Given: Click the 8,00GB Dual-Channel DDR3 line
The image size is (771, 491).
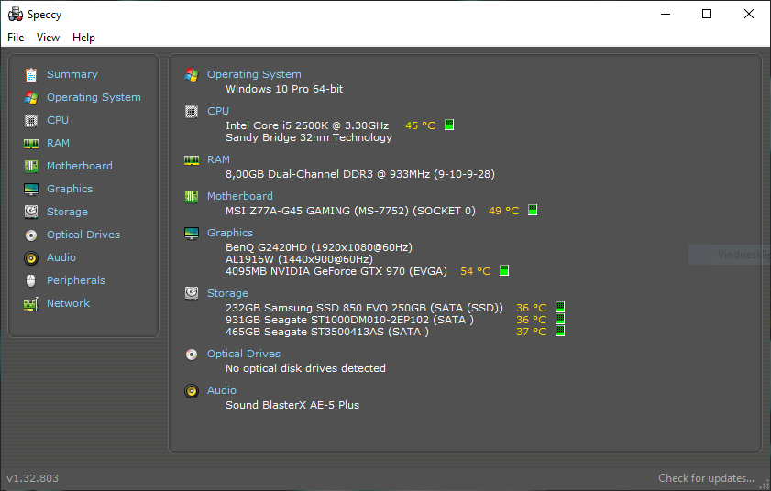Looking at the screenshot, I should coord(360,174).
